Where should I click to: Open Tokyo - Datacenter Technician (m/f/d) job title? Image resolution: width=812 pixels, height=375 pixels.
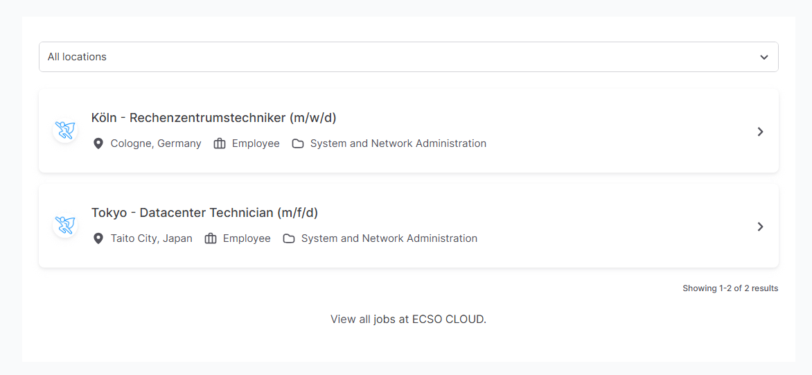(204, 213)
